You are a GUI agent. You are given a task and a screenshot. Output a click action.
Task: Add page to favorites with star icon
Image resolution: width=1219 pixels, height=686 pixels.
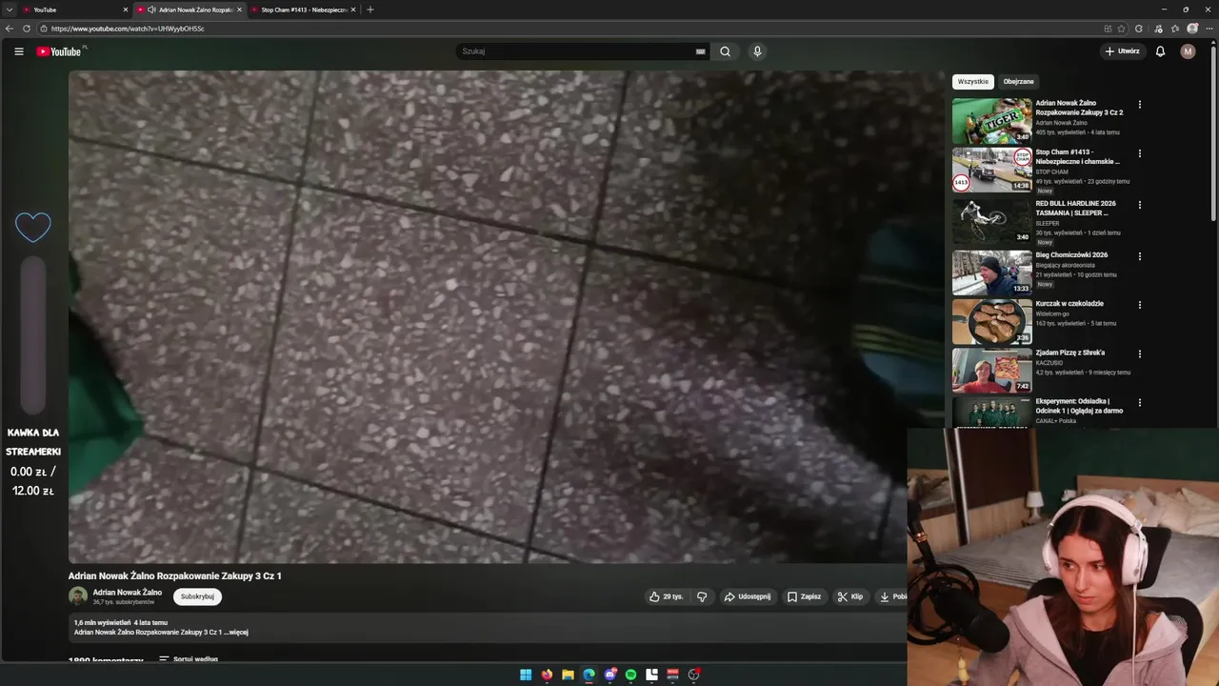coord(1122,29)
